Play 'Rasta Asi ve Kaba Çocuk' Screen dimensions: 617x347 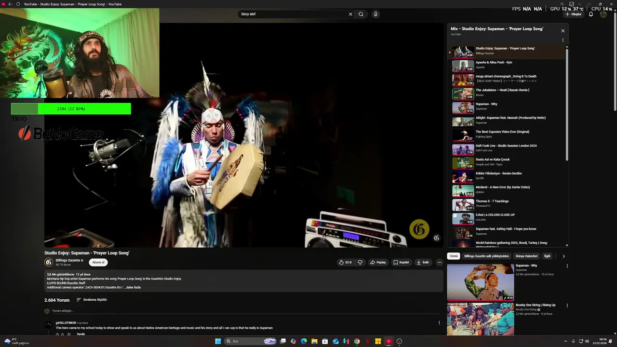pos(506,162)
